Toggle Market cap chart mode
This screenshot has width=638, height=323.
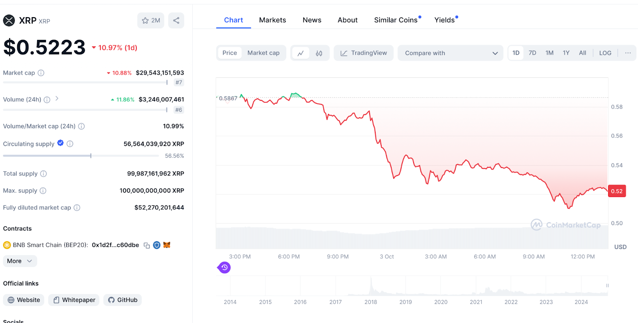click(264, 53)
